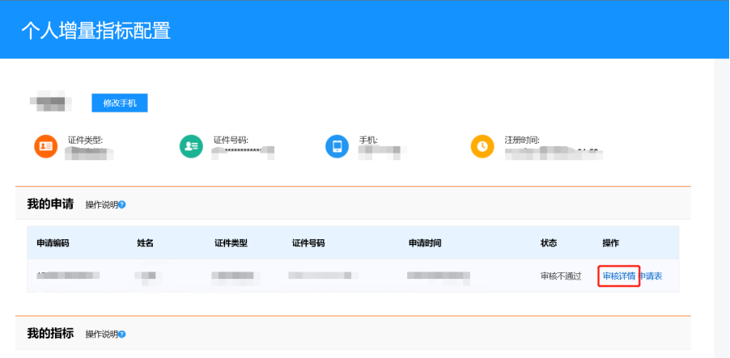This screenshot has height=358, width=730.
Task: Click the 操作 column header
Action: click(611, 243)
